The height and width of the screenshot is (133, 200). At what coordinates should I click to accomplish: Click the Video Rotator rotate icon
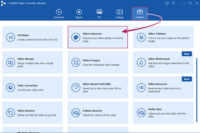[x=11, y=113]
